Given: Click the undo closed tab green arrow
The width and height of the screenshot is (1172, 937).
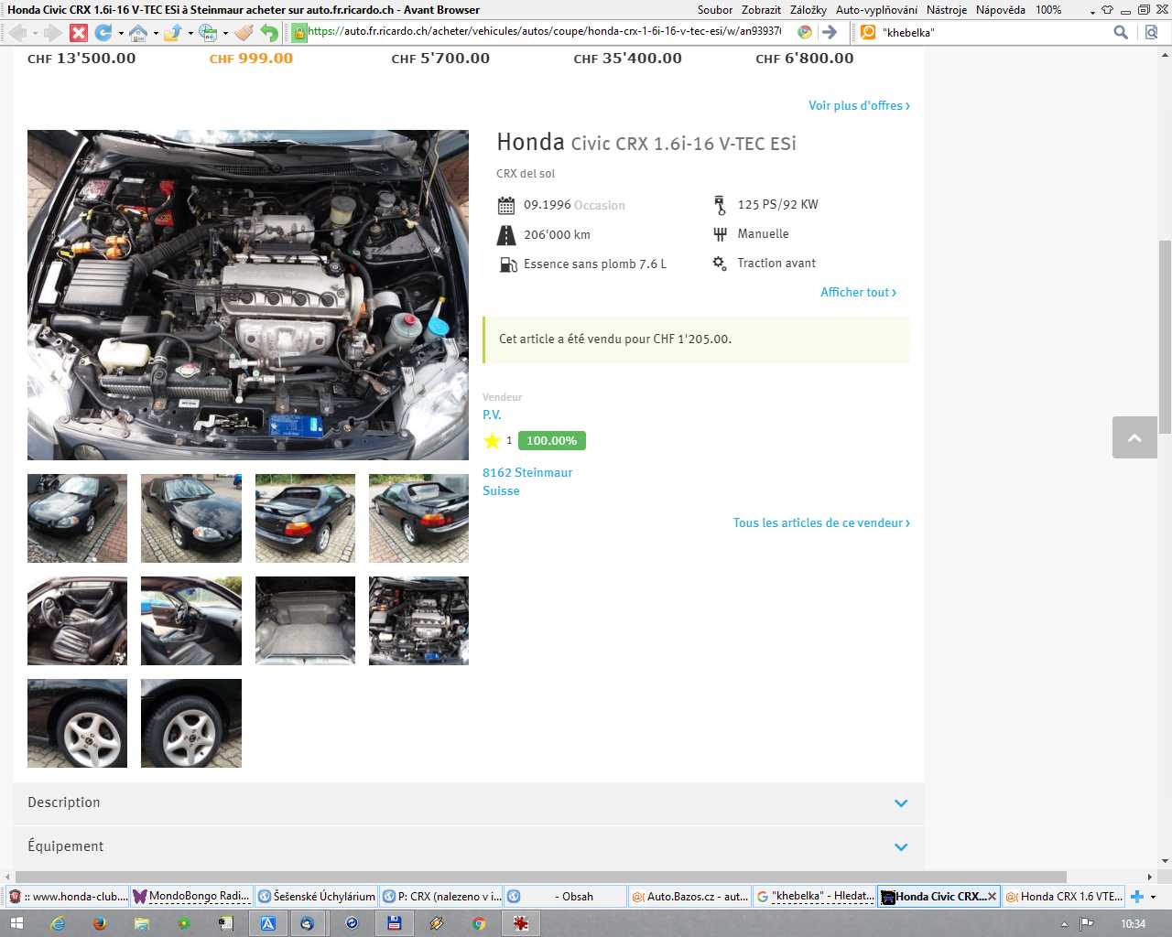Looking at the screenshot, I should [x=268, y=32].
